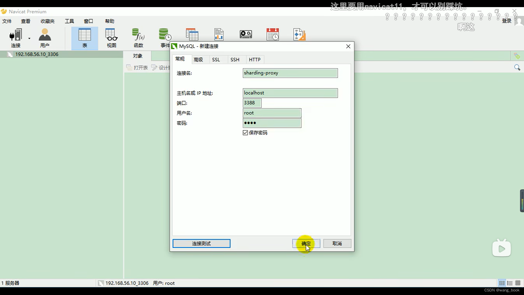Switch to the SSH tab in dialog
This screenshot has width=524, height=295.
(235, 60)
